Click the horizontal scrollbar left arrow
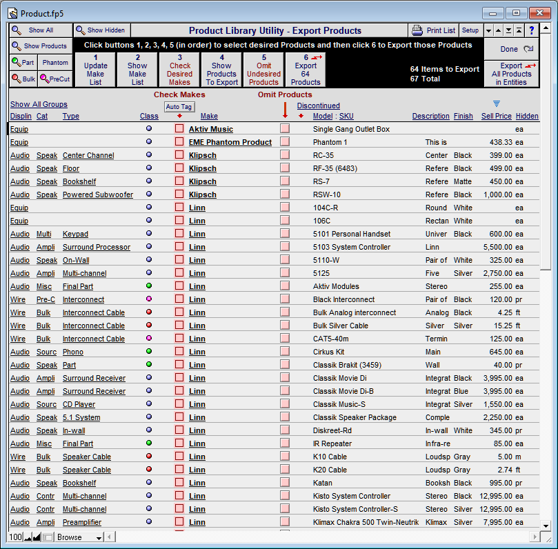 point(109,537)
